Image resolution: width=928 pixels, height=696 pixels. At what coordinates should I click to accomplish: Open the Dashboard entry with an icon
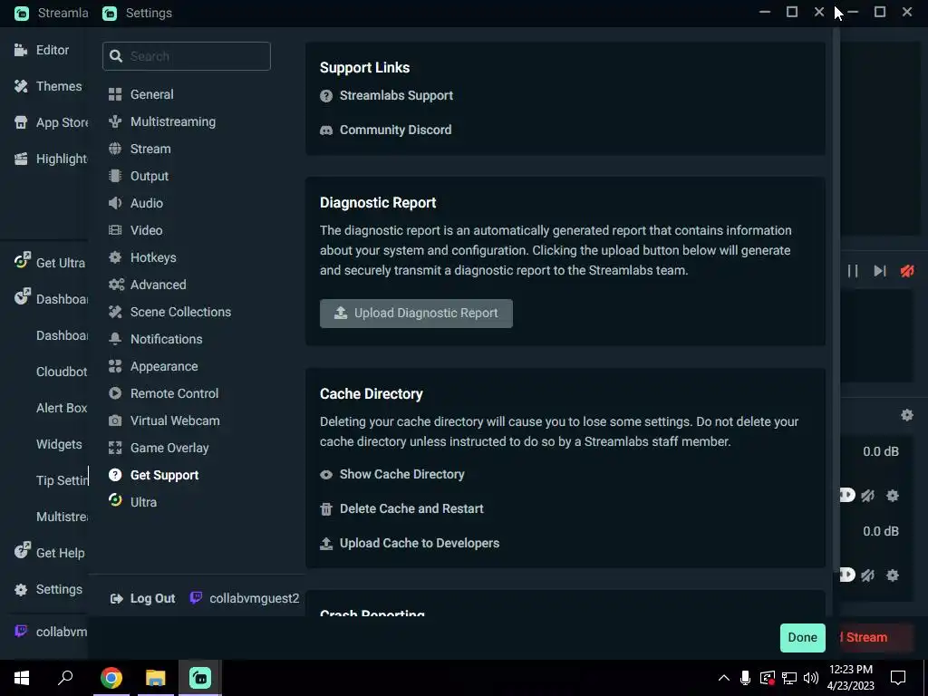[x=51, y=298]
